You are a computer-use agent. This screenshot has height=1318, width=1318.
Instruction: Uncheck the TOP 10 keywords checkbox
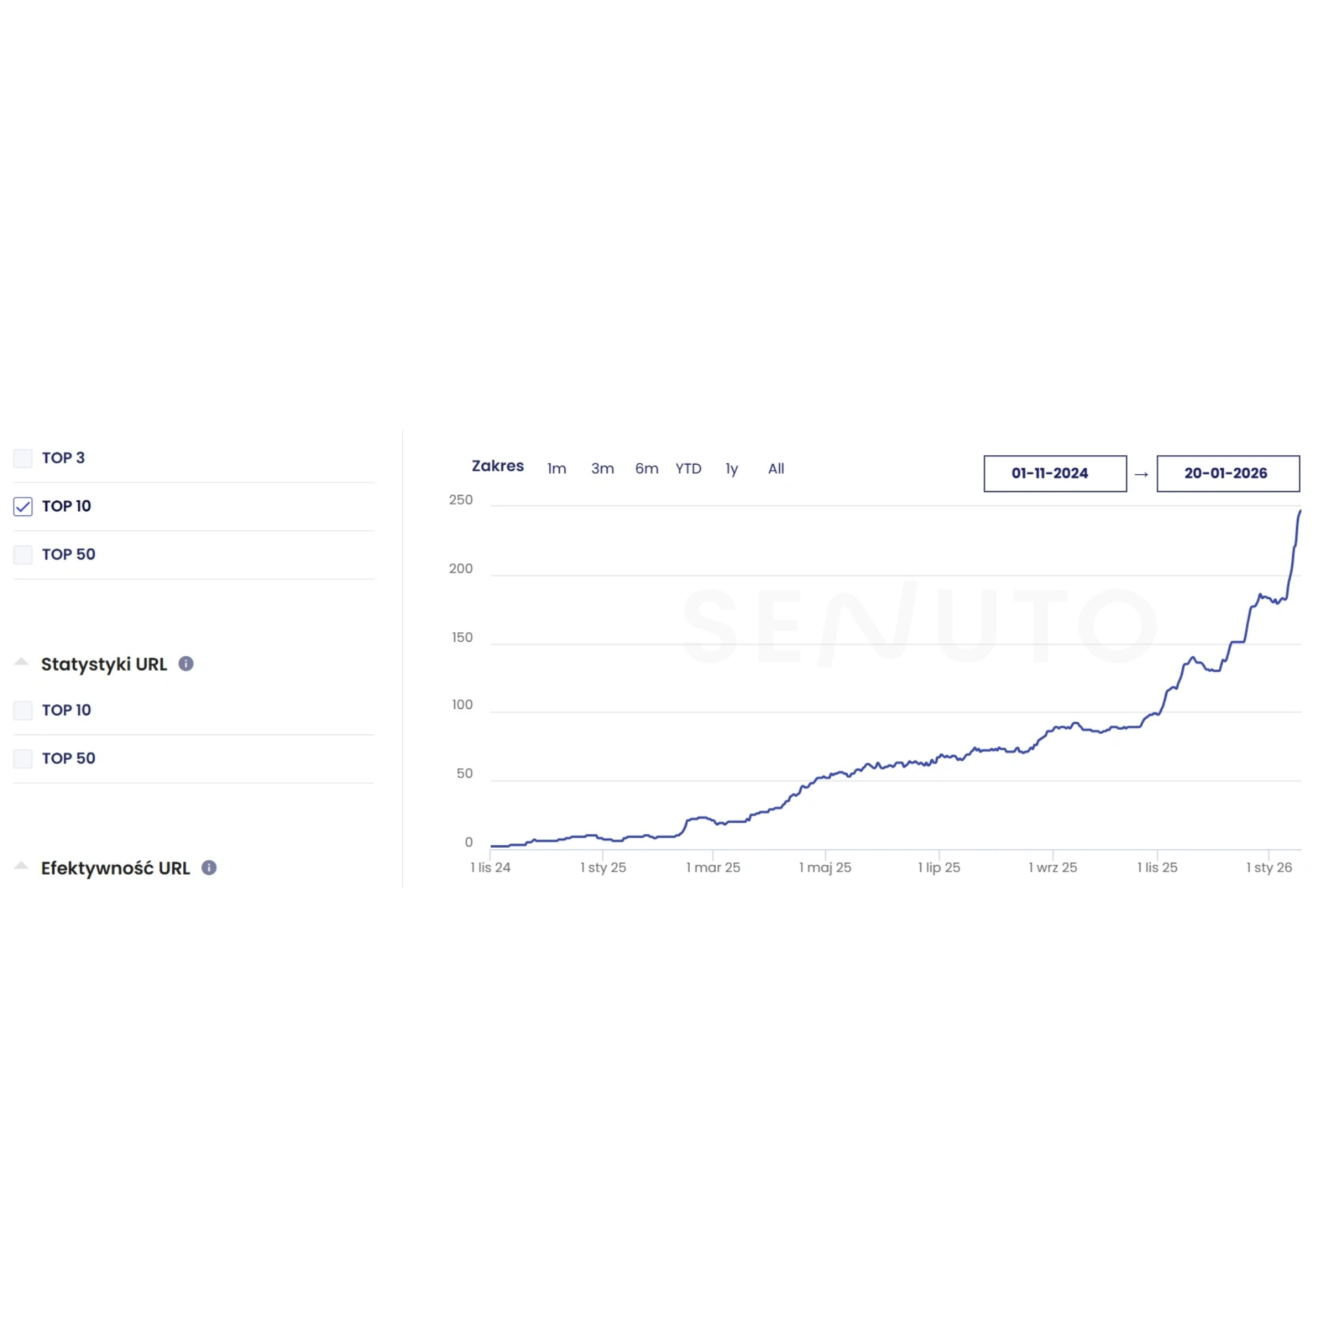23,507
